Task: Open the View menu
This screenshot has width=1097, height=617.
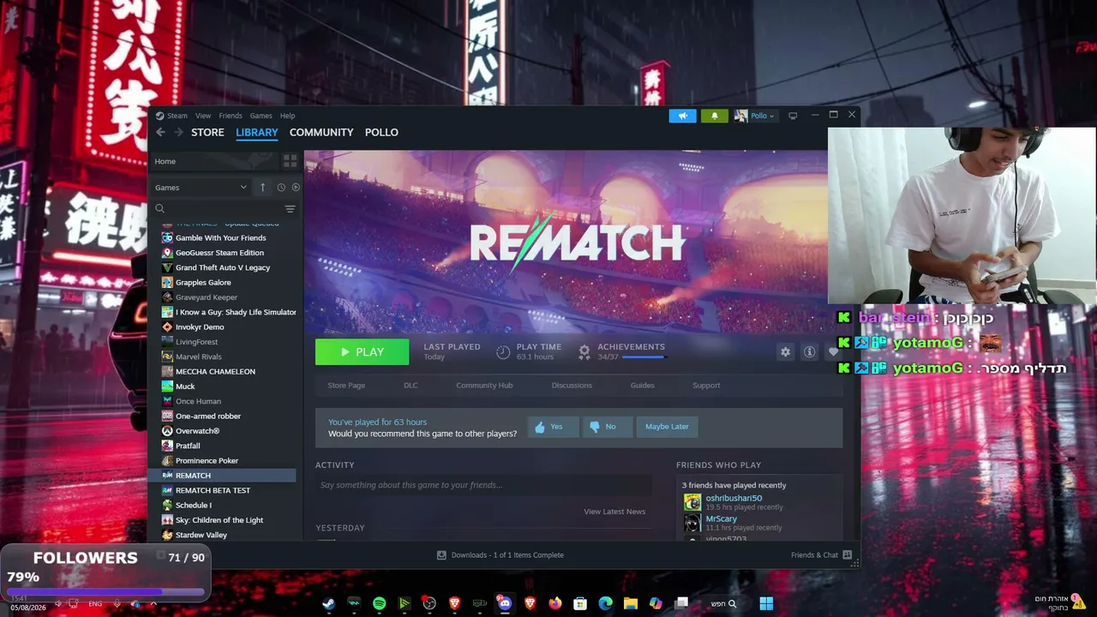Action: (x=203, y=116)
